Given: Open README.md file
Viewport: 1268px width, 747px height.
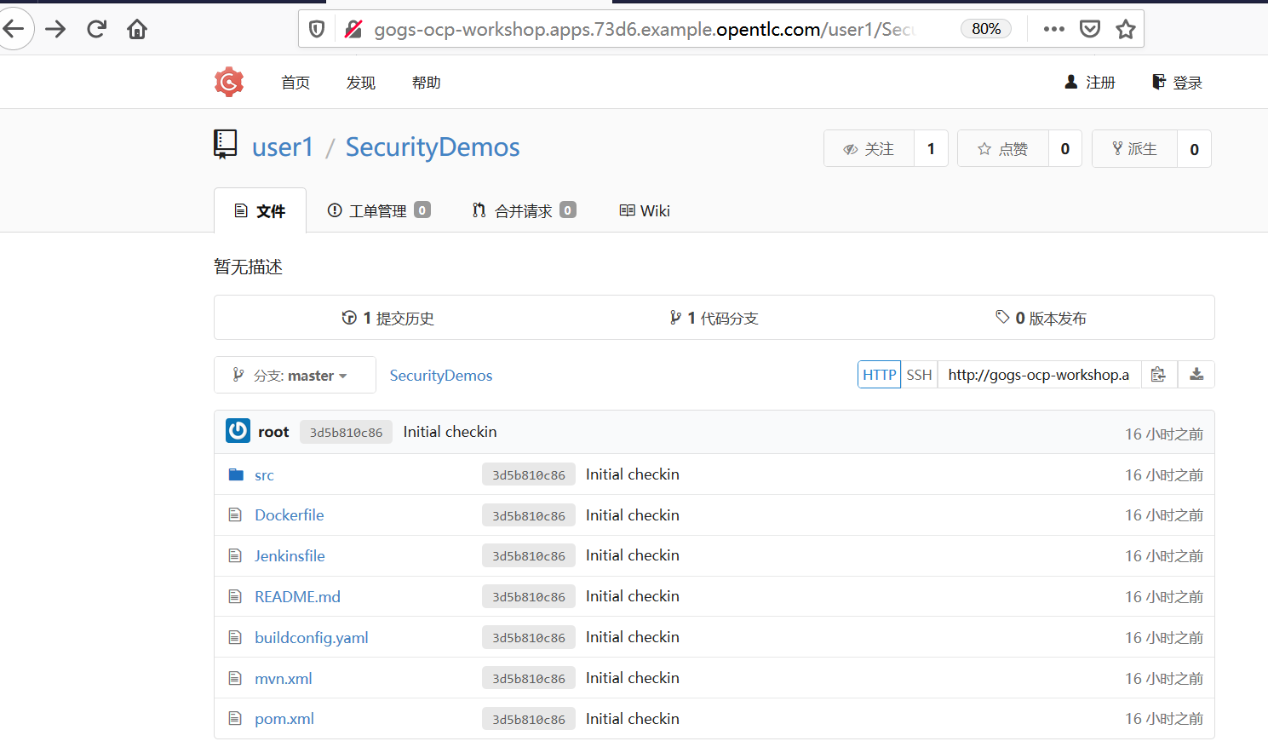Looking at the screenshot, I should coord(297,597).
